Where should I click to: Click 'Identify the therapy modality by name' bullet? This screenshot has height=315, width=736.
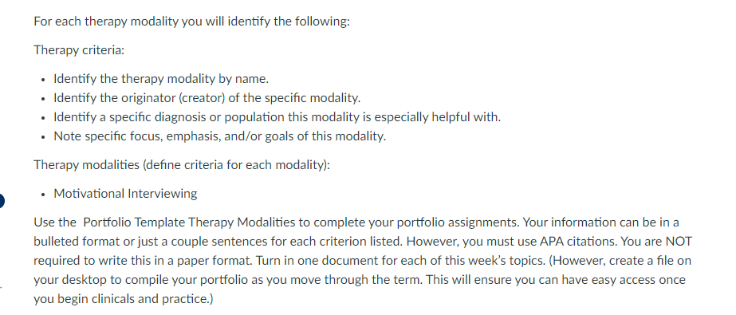(161, 78)
